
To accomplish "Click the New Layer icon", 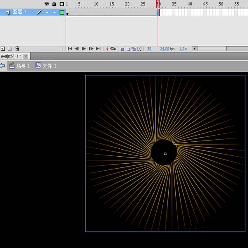I will [x=3, y=49].
